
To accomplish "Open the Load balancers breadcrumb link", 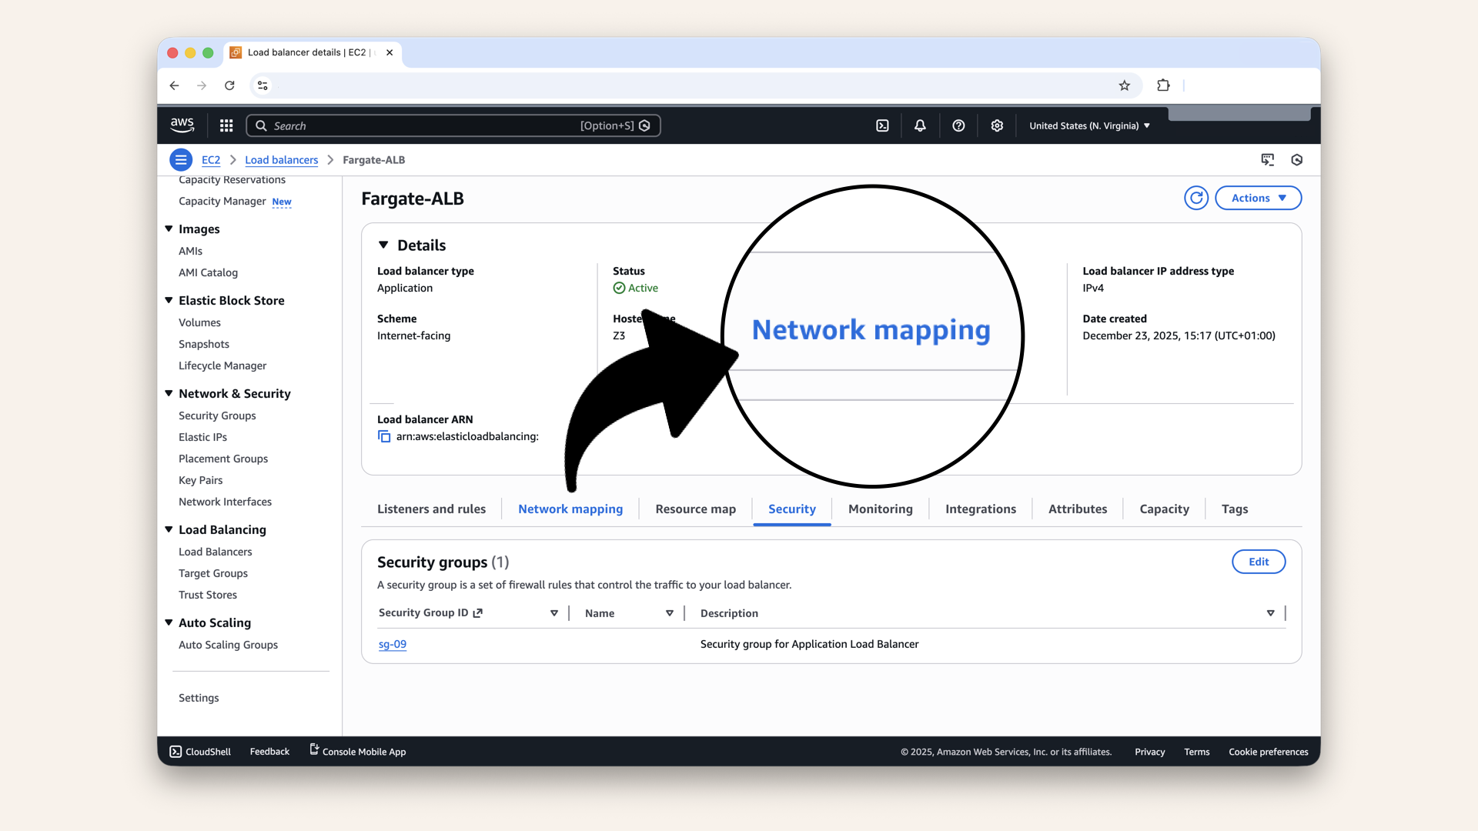I will [x=281, y=160].
